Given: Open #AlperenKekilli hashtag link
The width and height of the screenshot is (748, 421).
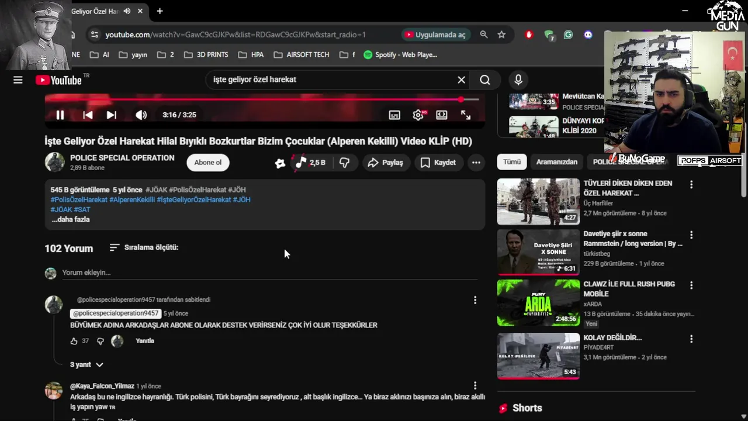Looking at the screenshot, I should click(132, 199).
